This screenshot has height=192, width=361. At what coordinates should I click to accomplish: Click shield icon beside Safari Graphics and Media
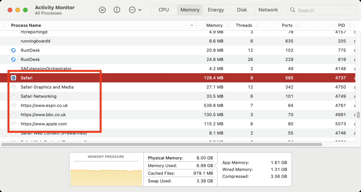click(x=13, y=87)
